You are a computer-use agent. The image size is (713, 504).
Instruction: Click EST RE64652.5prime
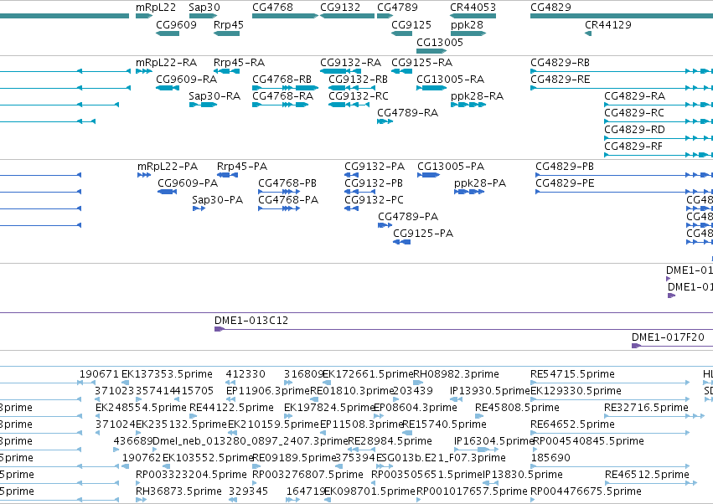[x=610, y=433]
